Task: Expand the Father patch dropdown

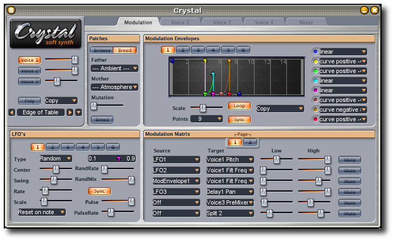Action: 114,69
